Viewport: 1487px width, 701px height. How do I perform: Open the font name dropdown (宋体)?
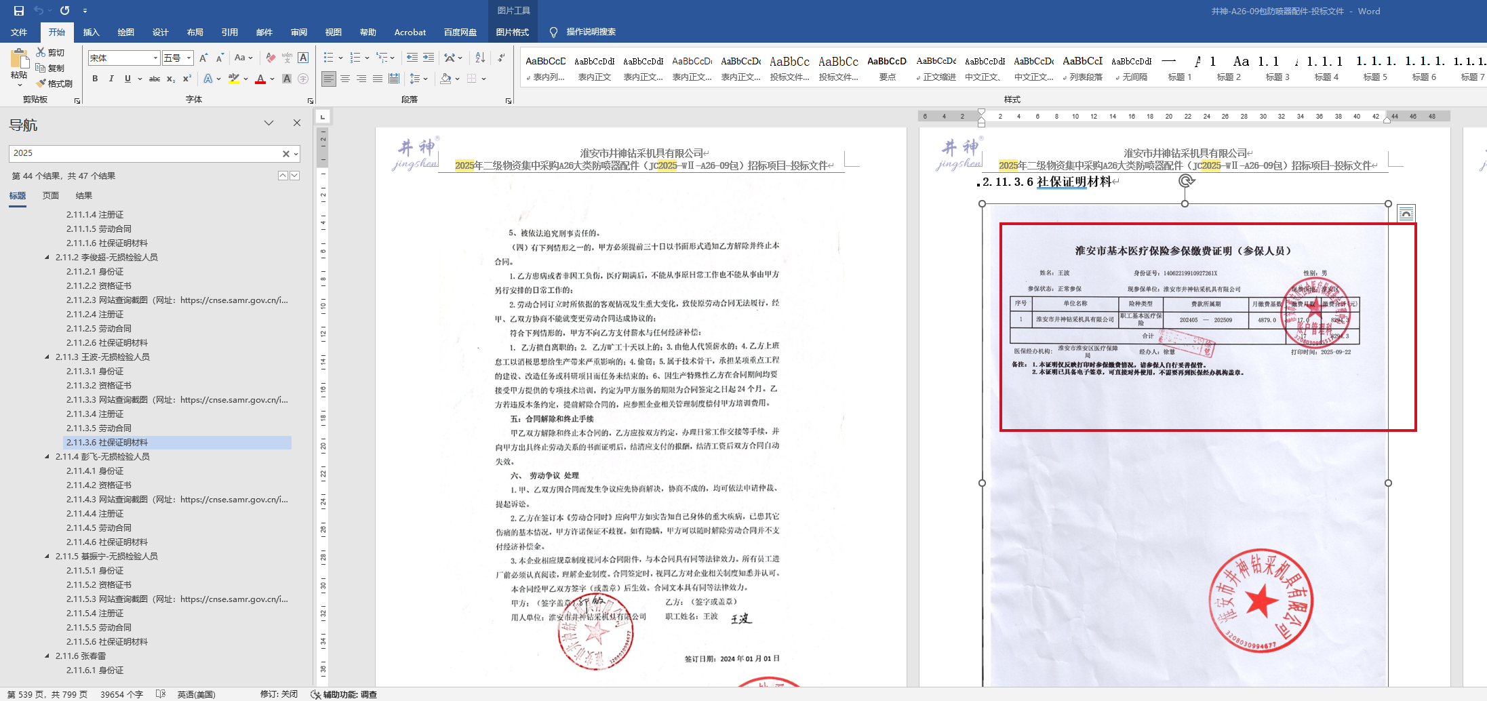tap(155, 58)
